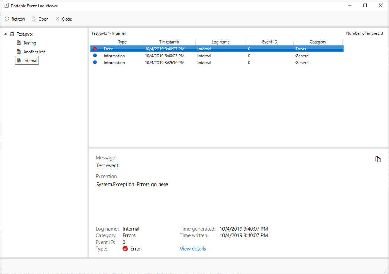Click the resize grip at the bottom-right corner

pos(387,272)
